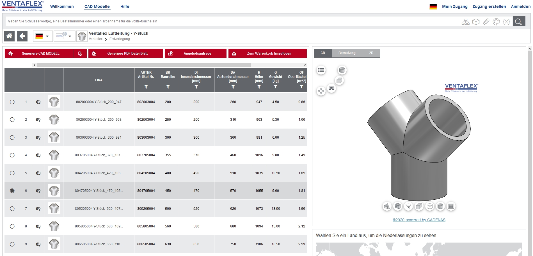This screenshot has width=533, height=256.
Task: Select radio button for article 805805004
Action: 12,226
